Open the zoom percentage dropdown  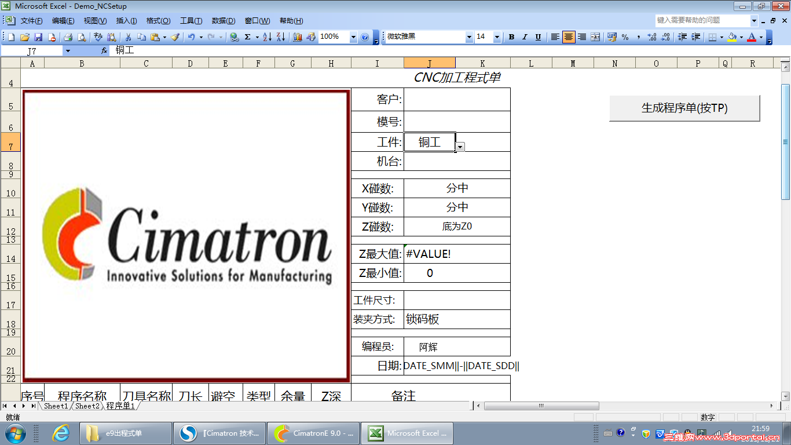(x=353, y=37)
